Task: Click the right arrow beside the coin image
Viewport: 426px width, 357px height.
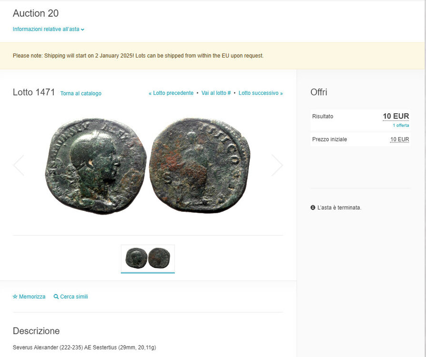Action: click(277, 165)
